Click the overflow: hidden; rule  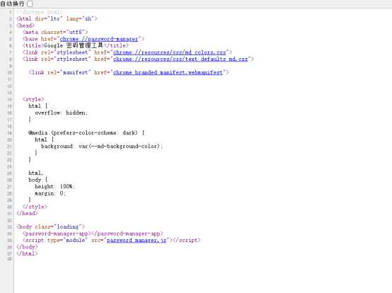[x=62, y=113]
